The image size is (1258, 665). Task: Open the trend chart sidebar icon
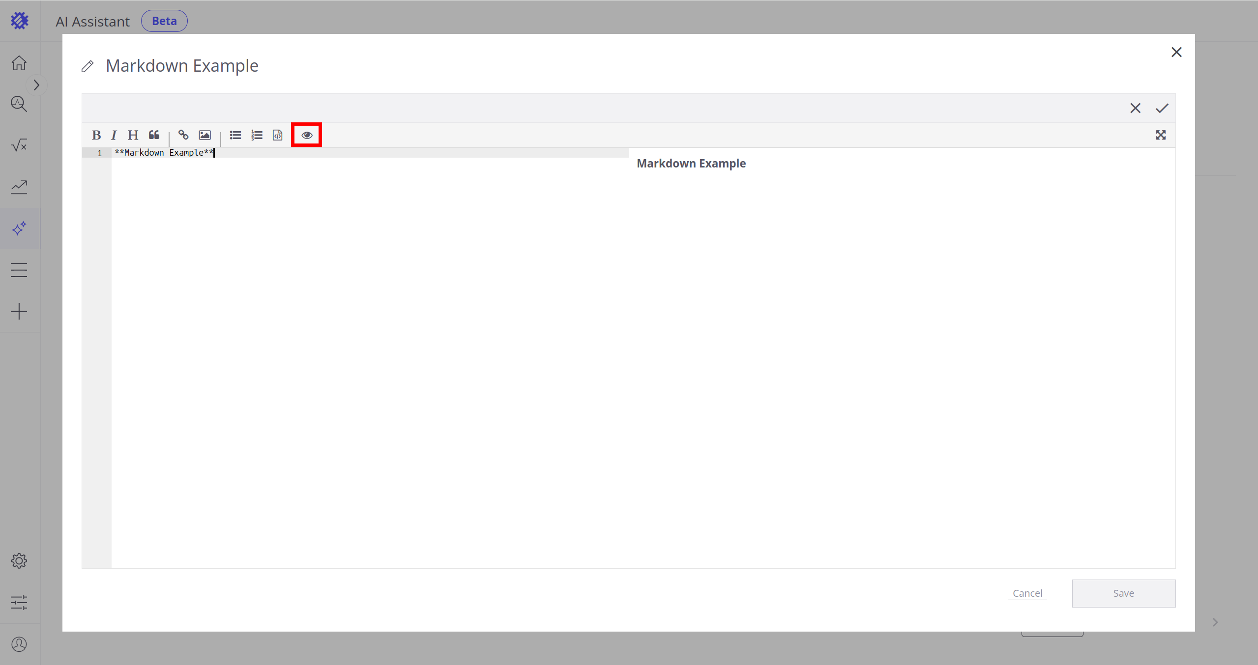pyautogui.click(x=19, y=187)
